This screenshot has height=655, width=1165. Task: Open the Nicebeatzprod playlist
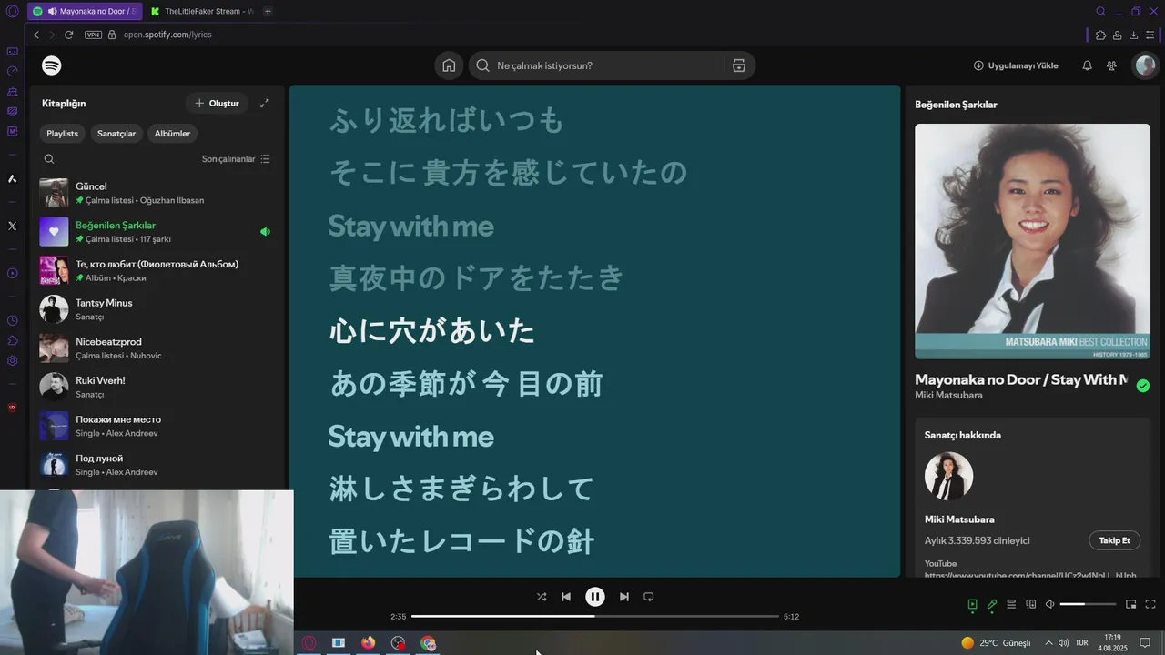[157, 348]
